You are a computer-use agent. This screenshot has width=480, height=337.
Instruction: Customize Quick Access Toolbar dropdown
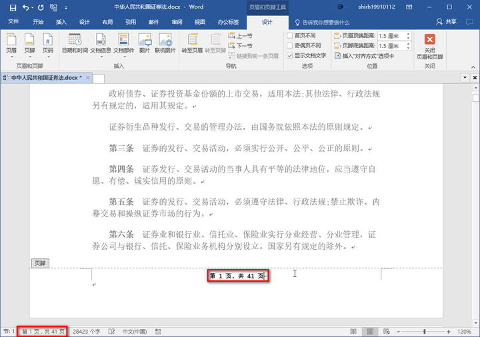66,7
